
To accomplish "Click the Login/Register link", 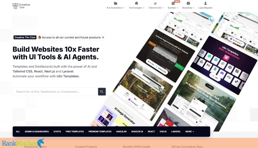I will click(x=205, y=8).
